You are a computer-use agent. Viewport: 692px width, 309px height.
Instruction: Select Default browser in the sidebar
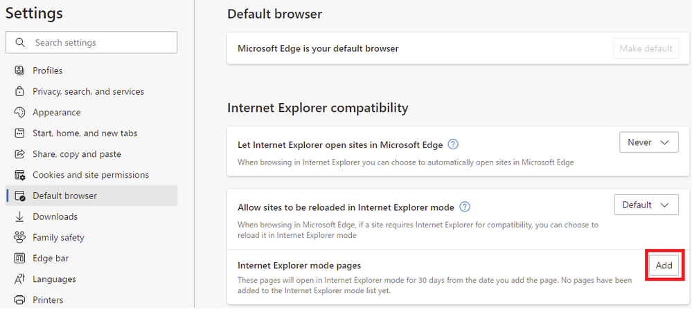[64, 196]
